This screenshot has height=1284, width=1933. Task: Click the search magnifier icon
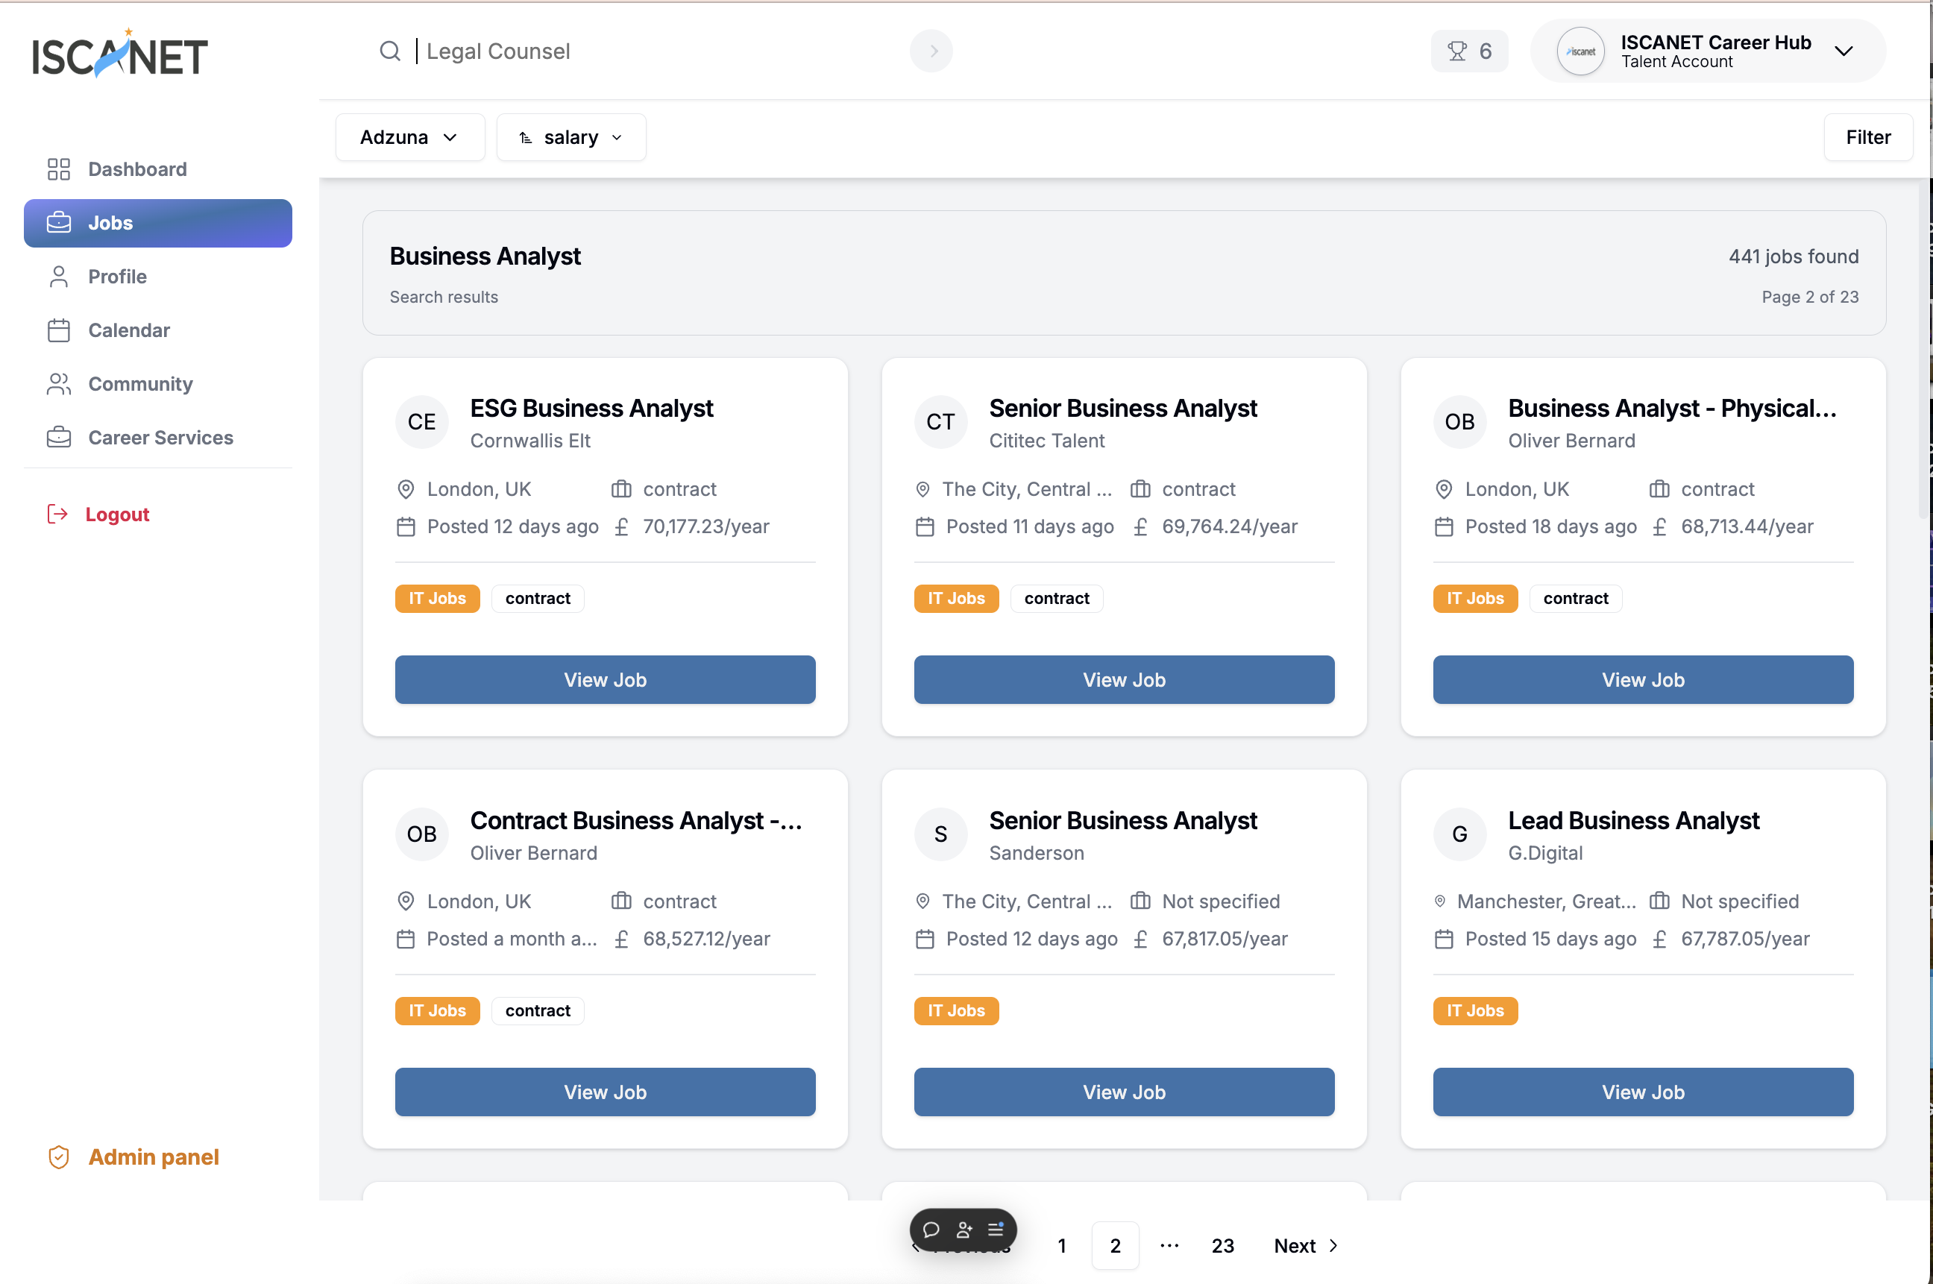pyautogui.click(x=390, y=51)
